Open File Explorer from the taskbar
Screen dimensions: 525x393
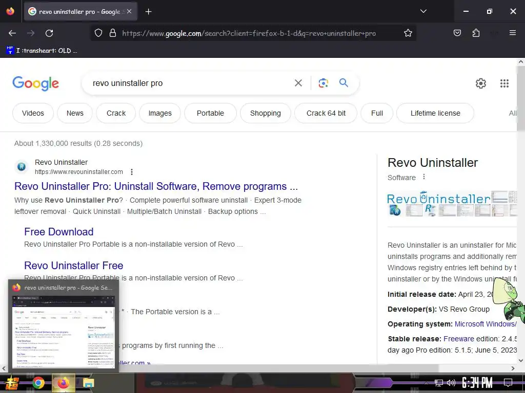pyautogui.click(x=88, y=383)
